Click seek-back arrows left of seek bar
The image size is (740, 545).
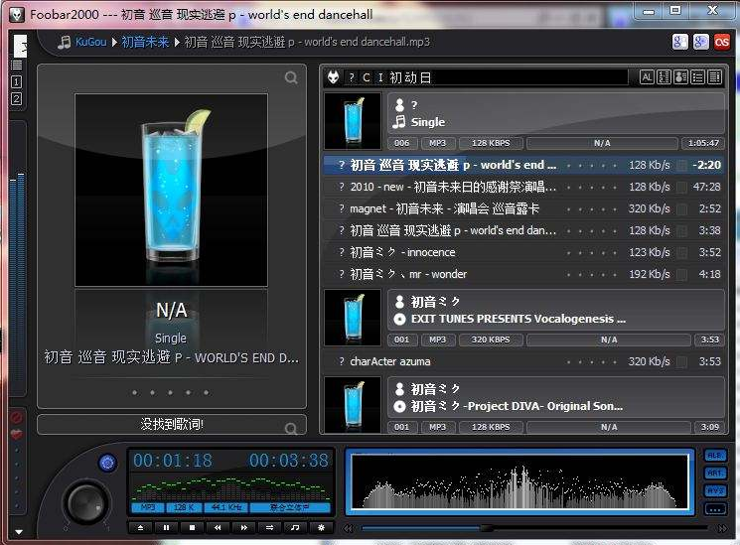point(349,528)
